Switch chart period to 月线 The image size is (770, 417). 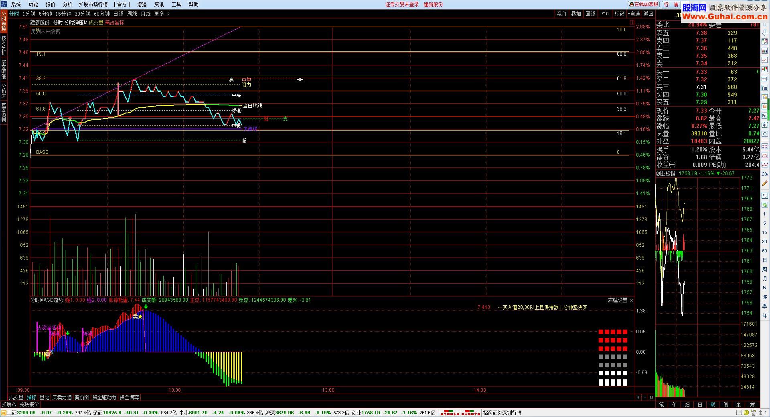click(146, 14)
